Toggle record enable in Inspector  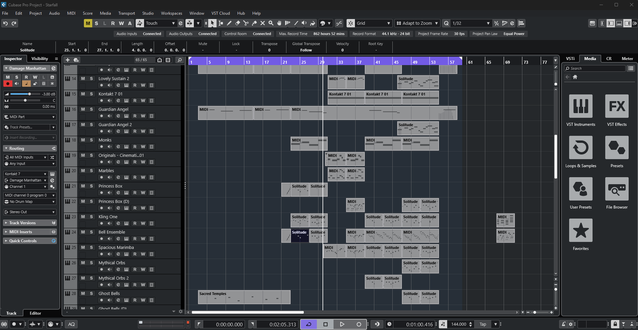pos(8,84)
